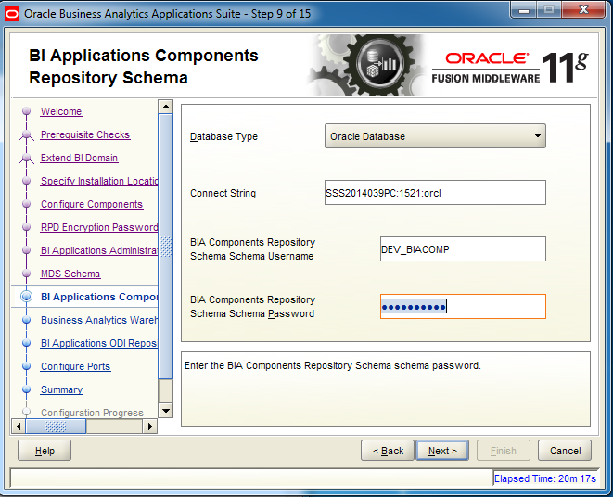Click the Summary step bullet icon
This screenshot has height=497, width=613.
(x=26, y=389)
